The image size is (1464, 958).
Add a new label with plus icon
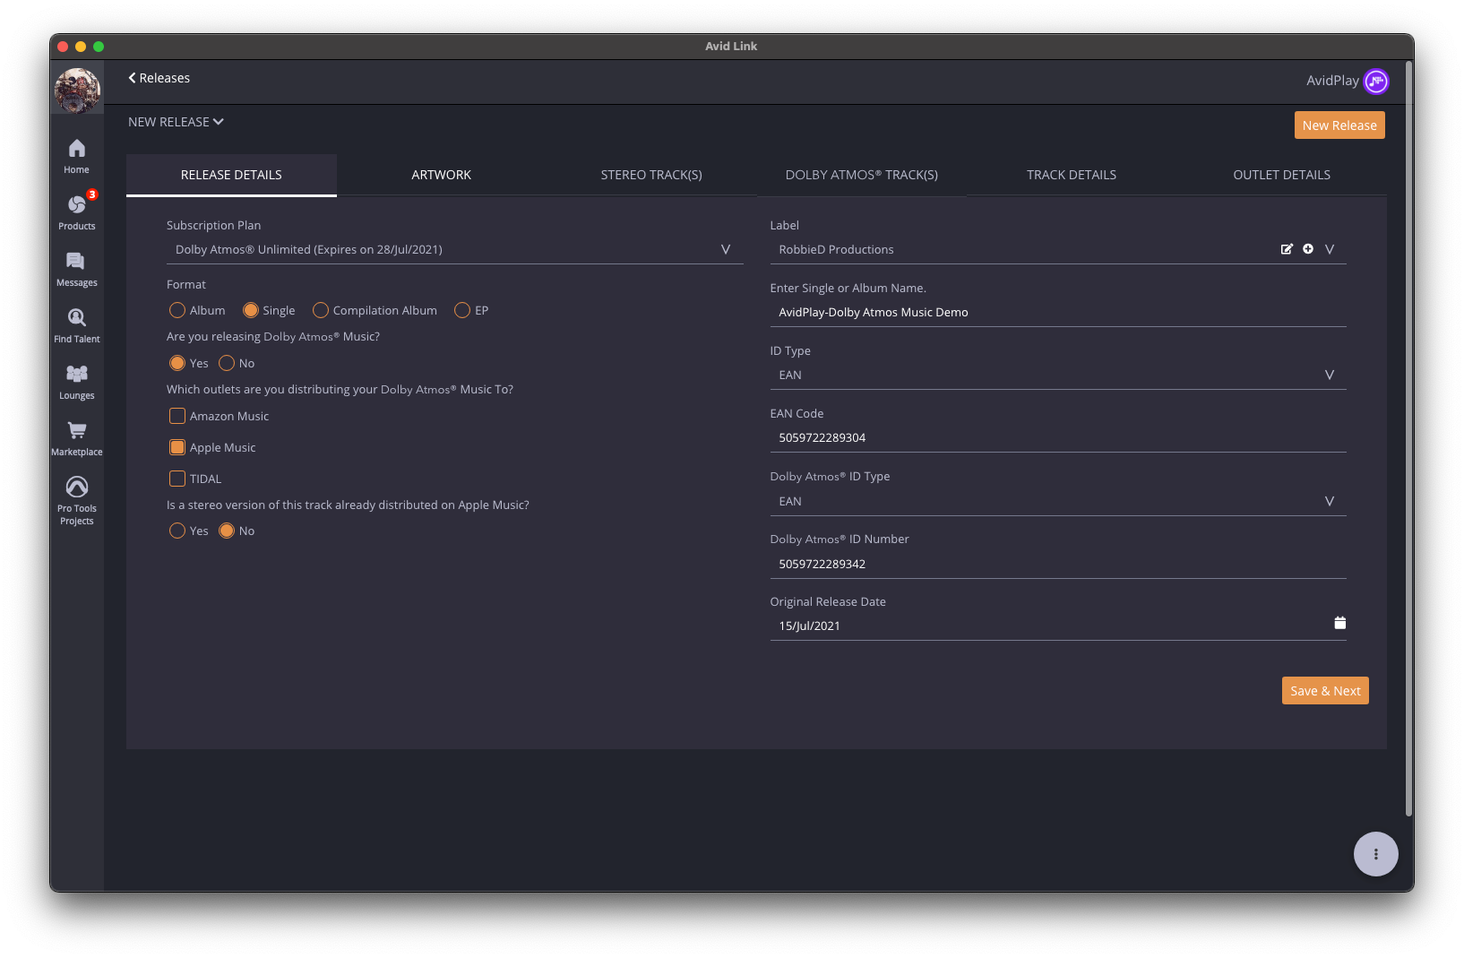(1308, 249)
